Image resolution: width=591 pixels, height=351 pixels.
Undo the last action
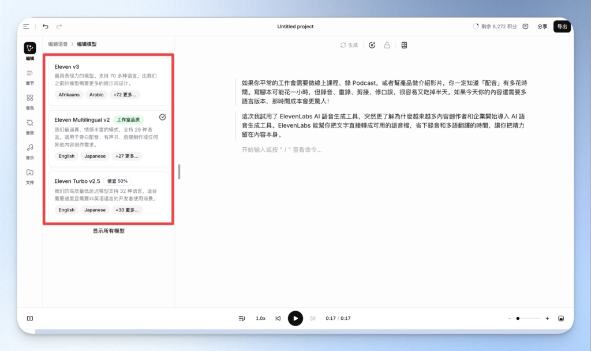pos(46,27)
